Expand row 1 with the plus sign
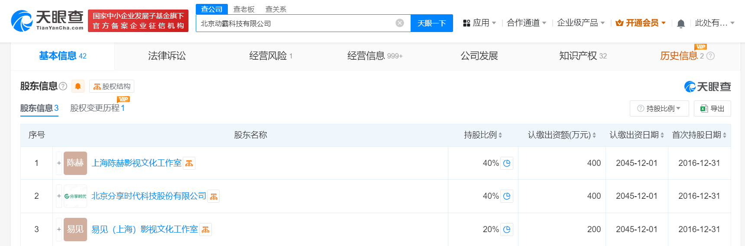This screenshot has height=246, width=745. point(59,163)
